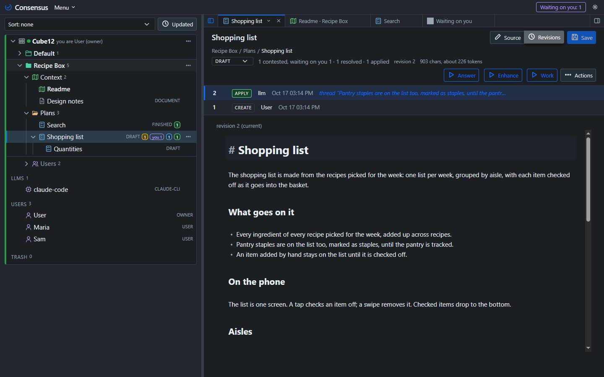Viewport: 604px width, 377px height.
Task: Toggle the left sidebar panel icon
Action: tap(211, 21)
